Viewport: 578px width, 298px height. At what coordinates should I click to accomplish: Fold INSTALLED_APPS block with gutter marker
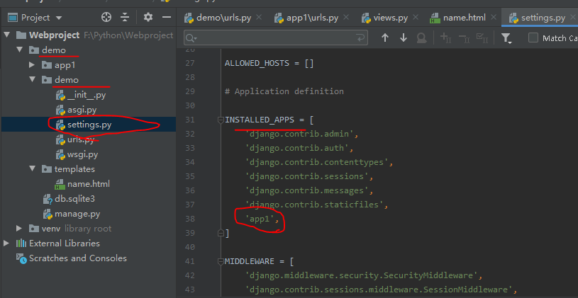click(221, 120)
